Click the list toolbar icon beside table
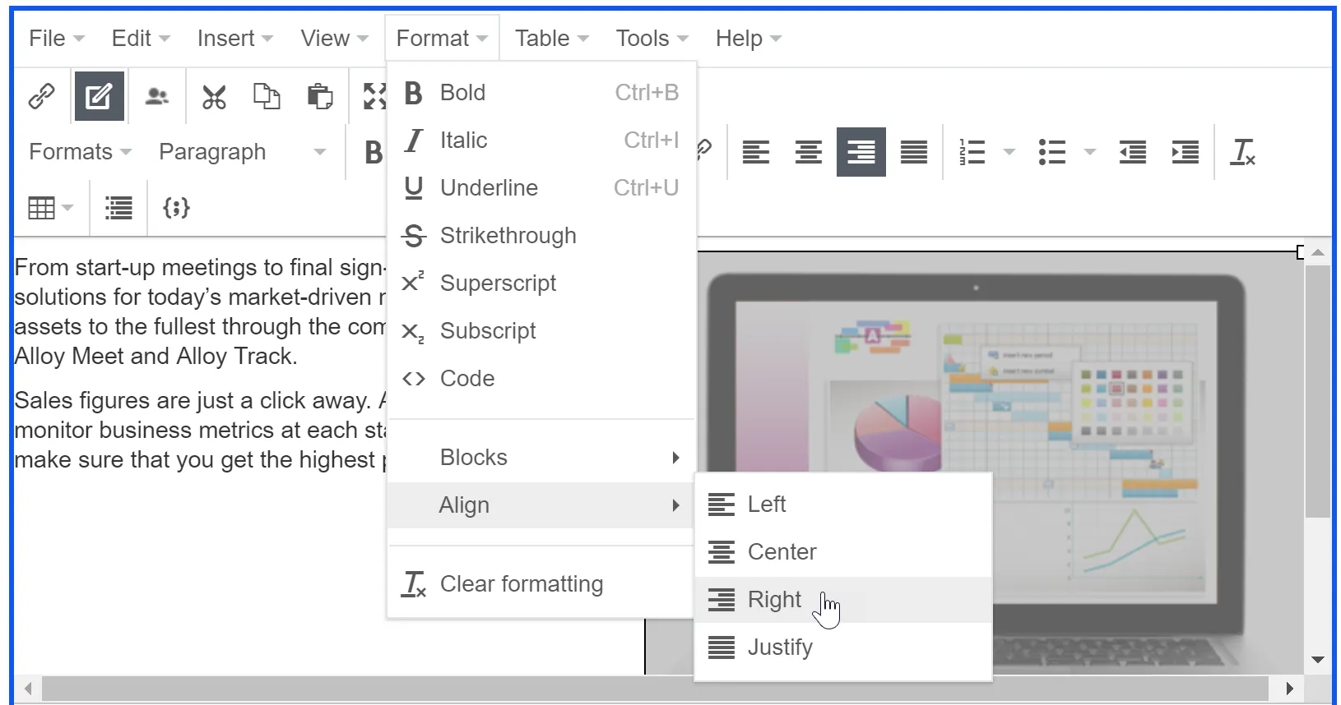 click(x=118, y=208)
